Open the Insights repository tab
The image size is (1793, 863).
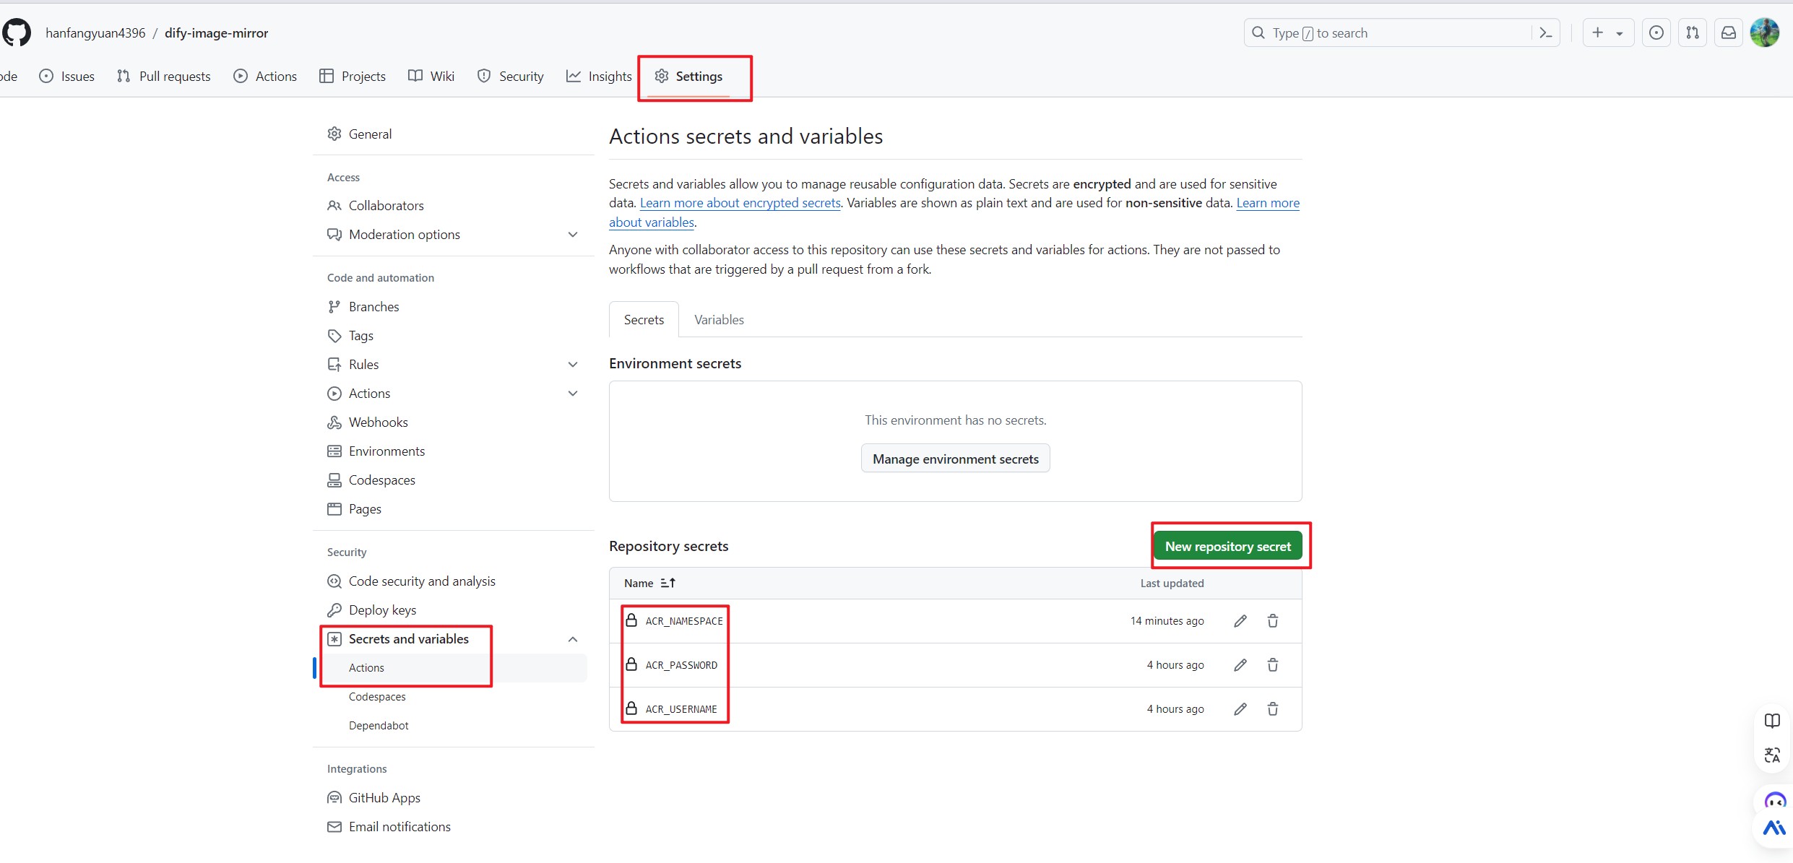[599, 77]
